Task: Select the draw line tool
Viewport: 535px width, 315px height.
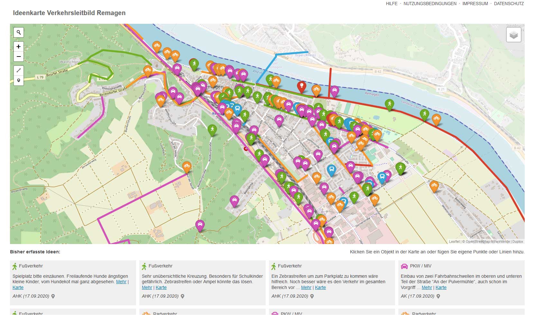Action: tap(19, 70)
